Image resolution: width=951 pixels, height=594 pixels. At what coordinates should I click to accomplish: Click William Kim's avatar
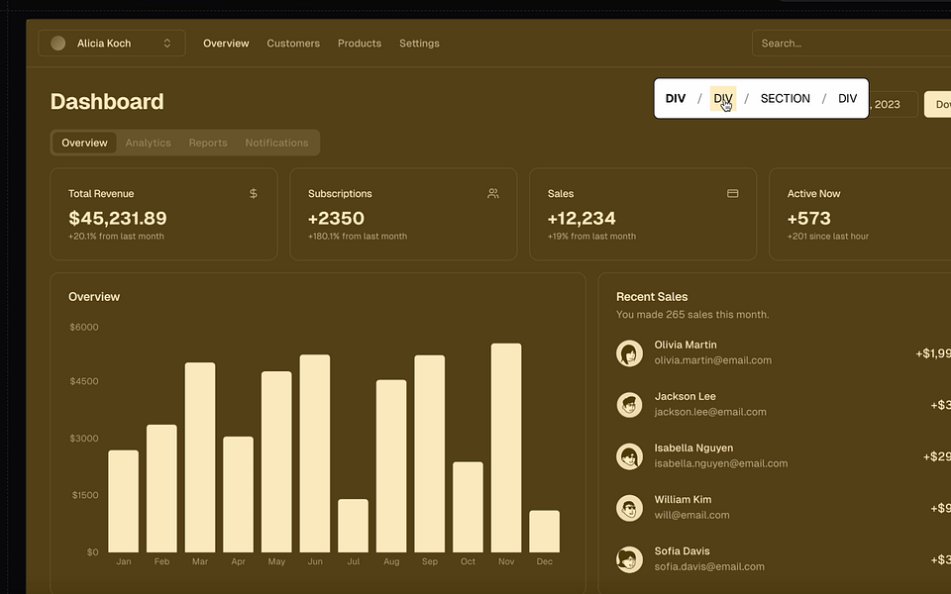[630, 507]
